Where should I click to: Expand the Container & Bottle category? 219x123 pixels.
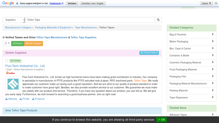click(191, 55)
